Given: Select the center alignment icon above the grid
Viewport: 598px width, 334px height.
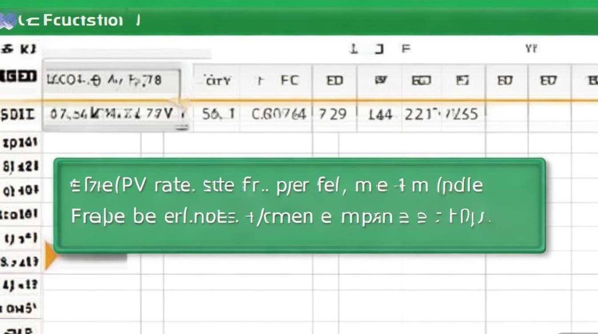Looking at the screenshot, I should [354, 49].
